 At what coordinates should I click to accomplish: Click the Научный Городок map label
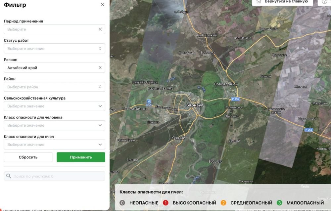[x=145, y=82]
